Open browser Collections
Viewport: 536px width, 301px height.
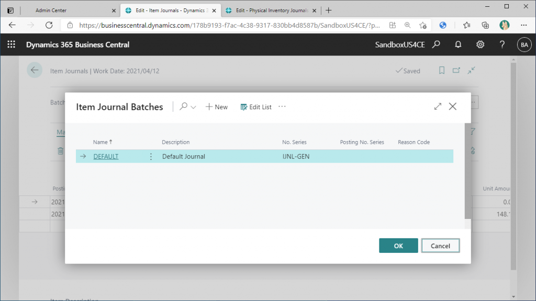click(485, 25)
